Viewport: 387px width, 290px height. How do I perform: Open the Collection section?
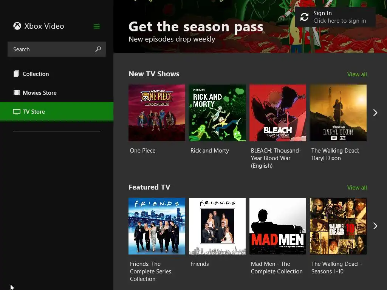click(57, 74)
